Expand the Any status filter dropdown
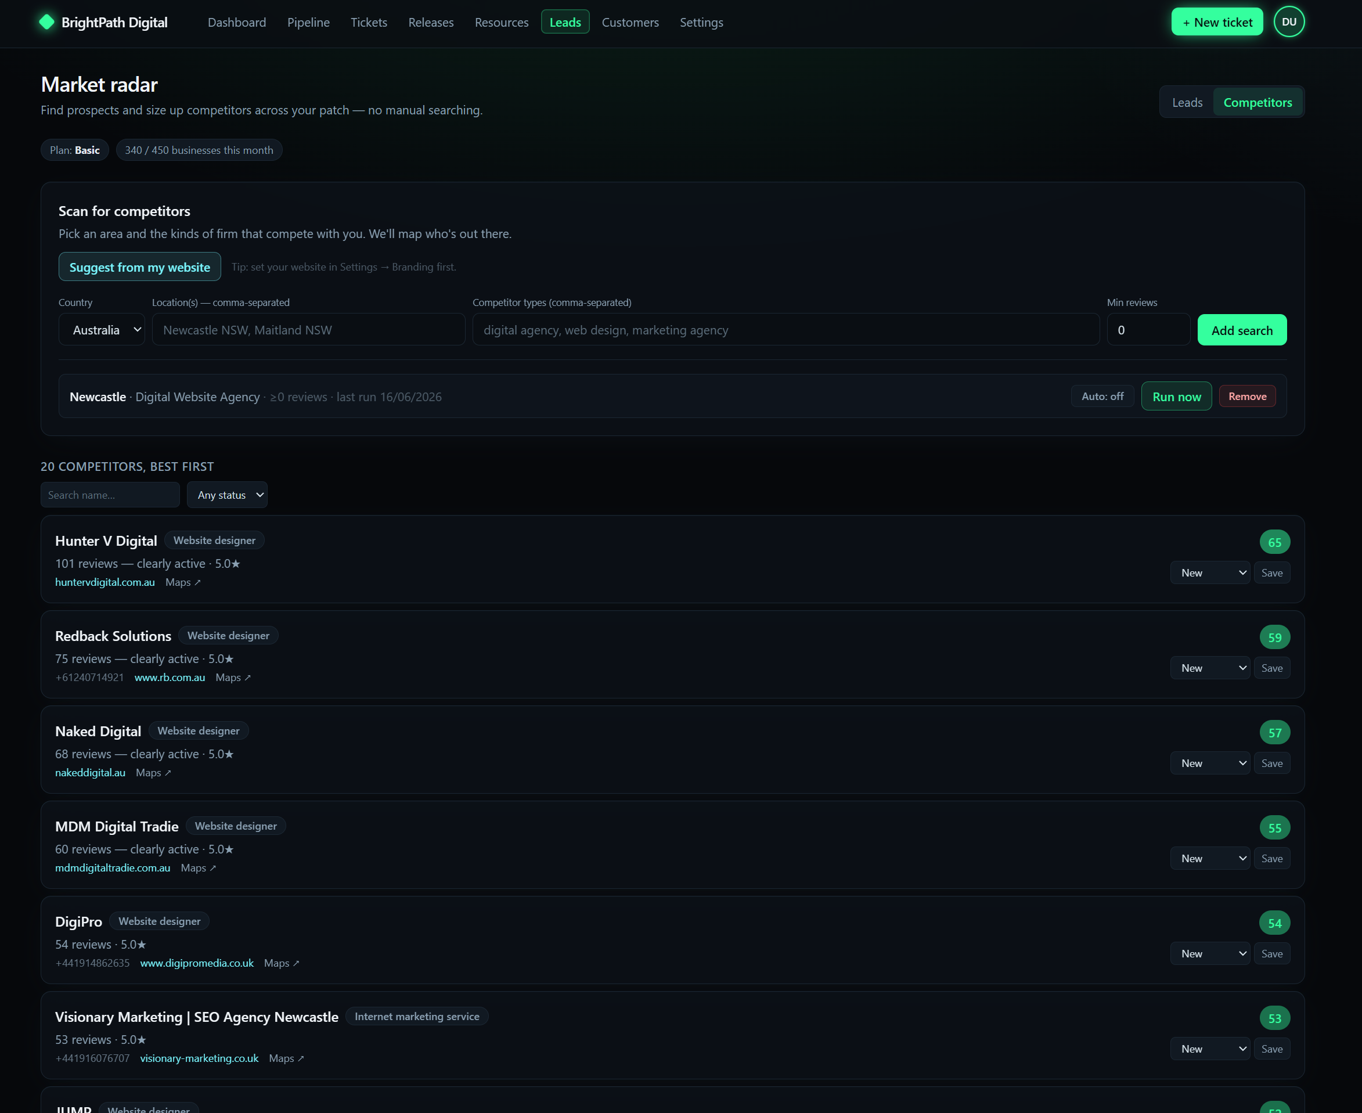Image resolution: width=1362 pixels, height=1113 pixels. click(x=228, y=495)
